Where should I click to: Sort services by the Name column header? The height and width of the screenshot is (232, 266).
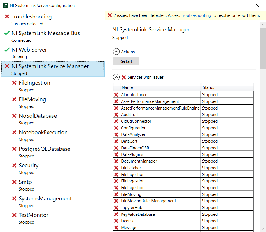tap(160, 87)
